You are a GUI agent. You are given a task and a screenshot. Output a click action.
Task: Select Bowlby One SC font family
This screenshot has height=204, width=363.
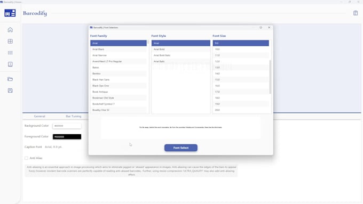point(119,110)
